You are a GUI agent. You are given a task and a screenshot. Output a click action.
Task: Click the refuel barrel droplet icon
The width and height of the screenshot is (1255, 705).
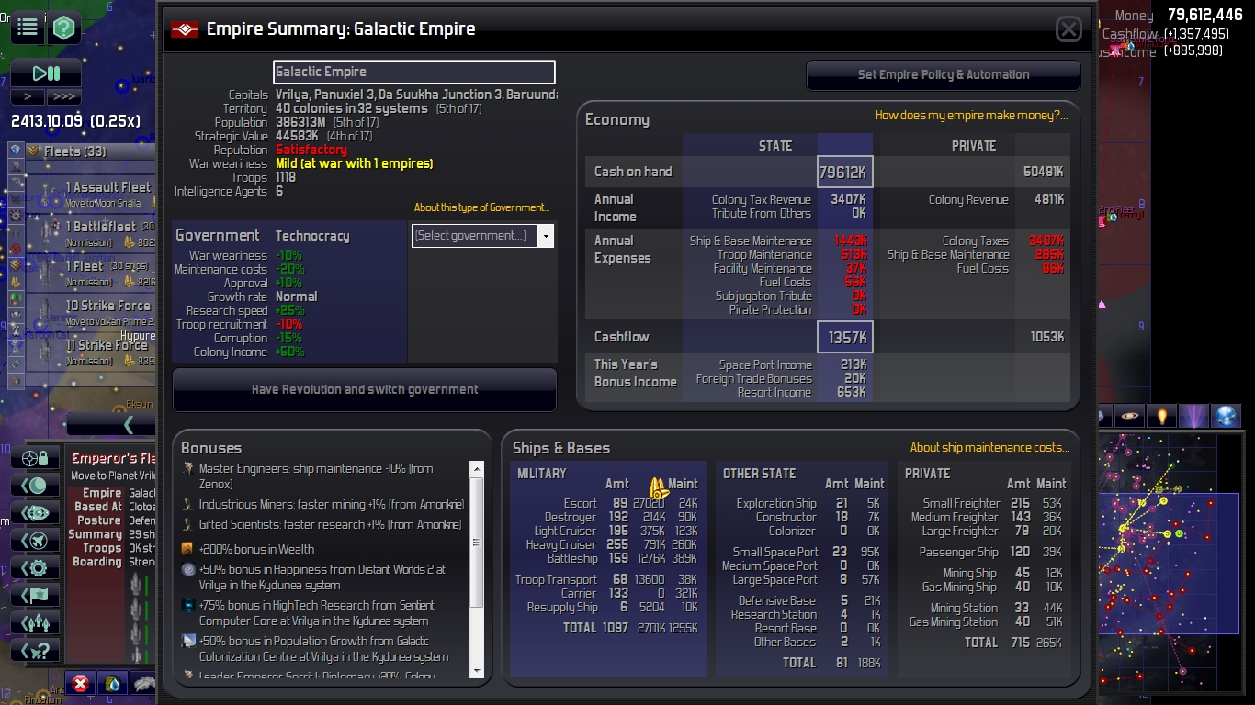tap(112, 683)
